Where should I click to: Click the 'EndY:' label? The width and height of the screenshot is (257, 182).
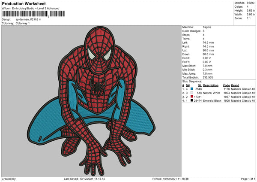click(186, 62)
